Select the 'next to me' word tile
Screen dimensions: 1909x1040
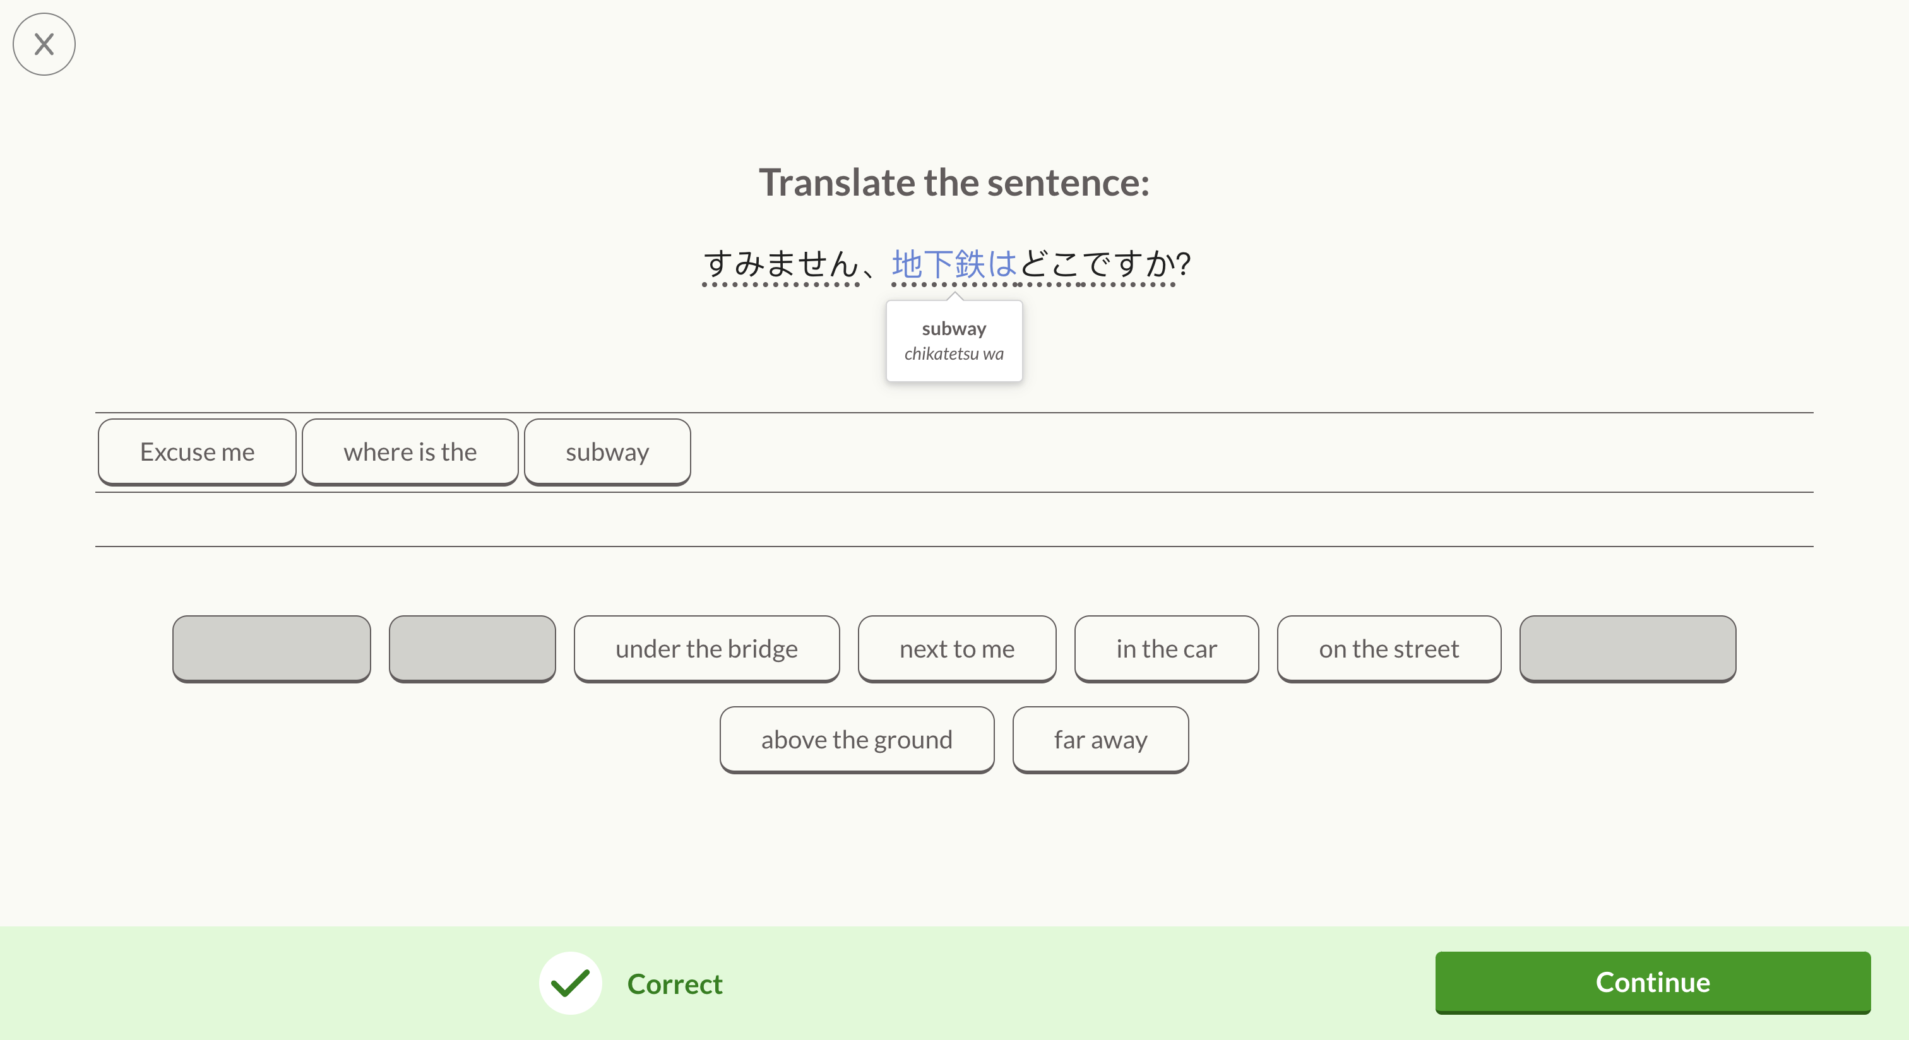[956, 649]
